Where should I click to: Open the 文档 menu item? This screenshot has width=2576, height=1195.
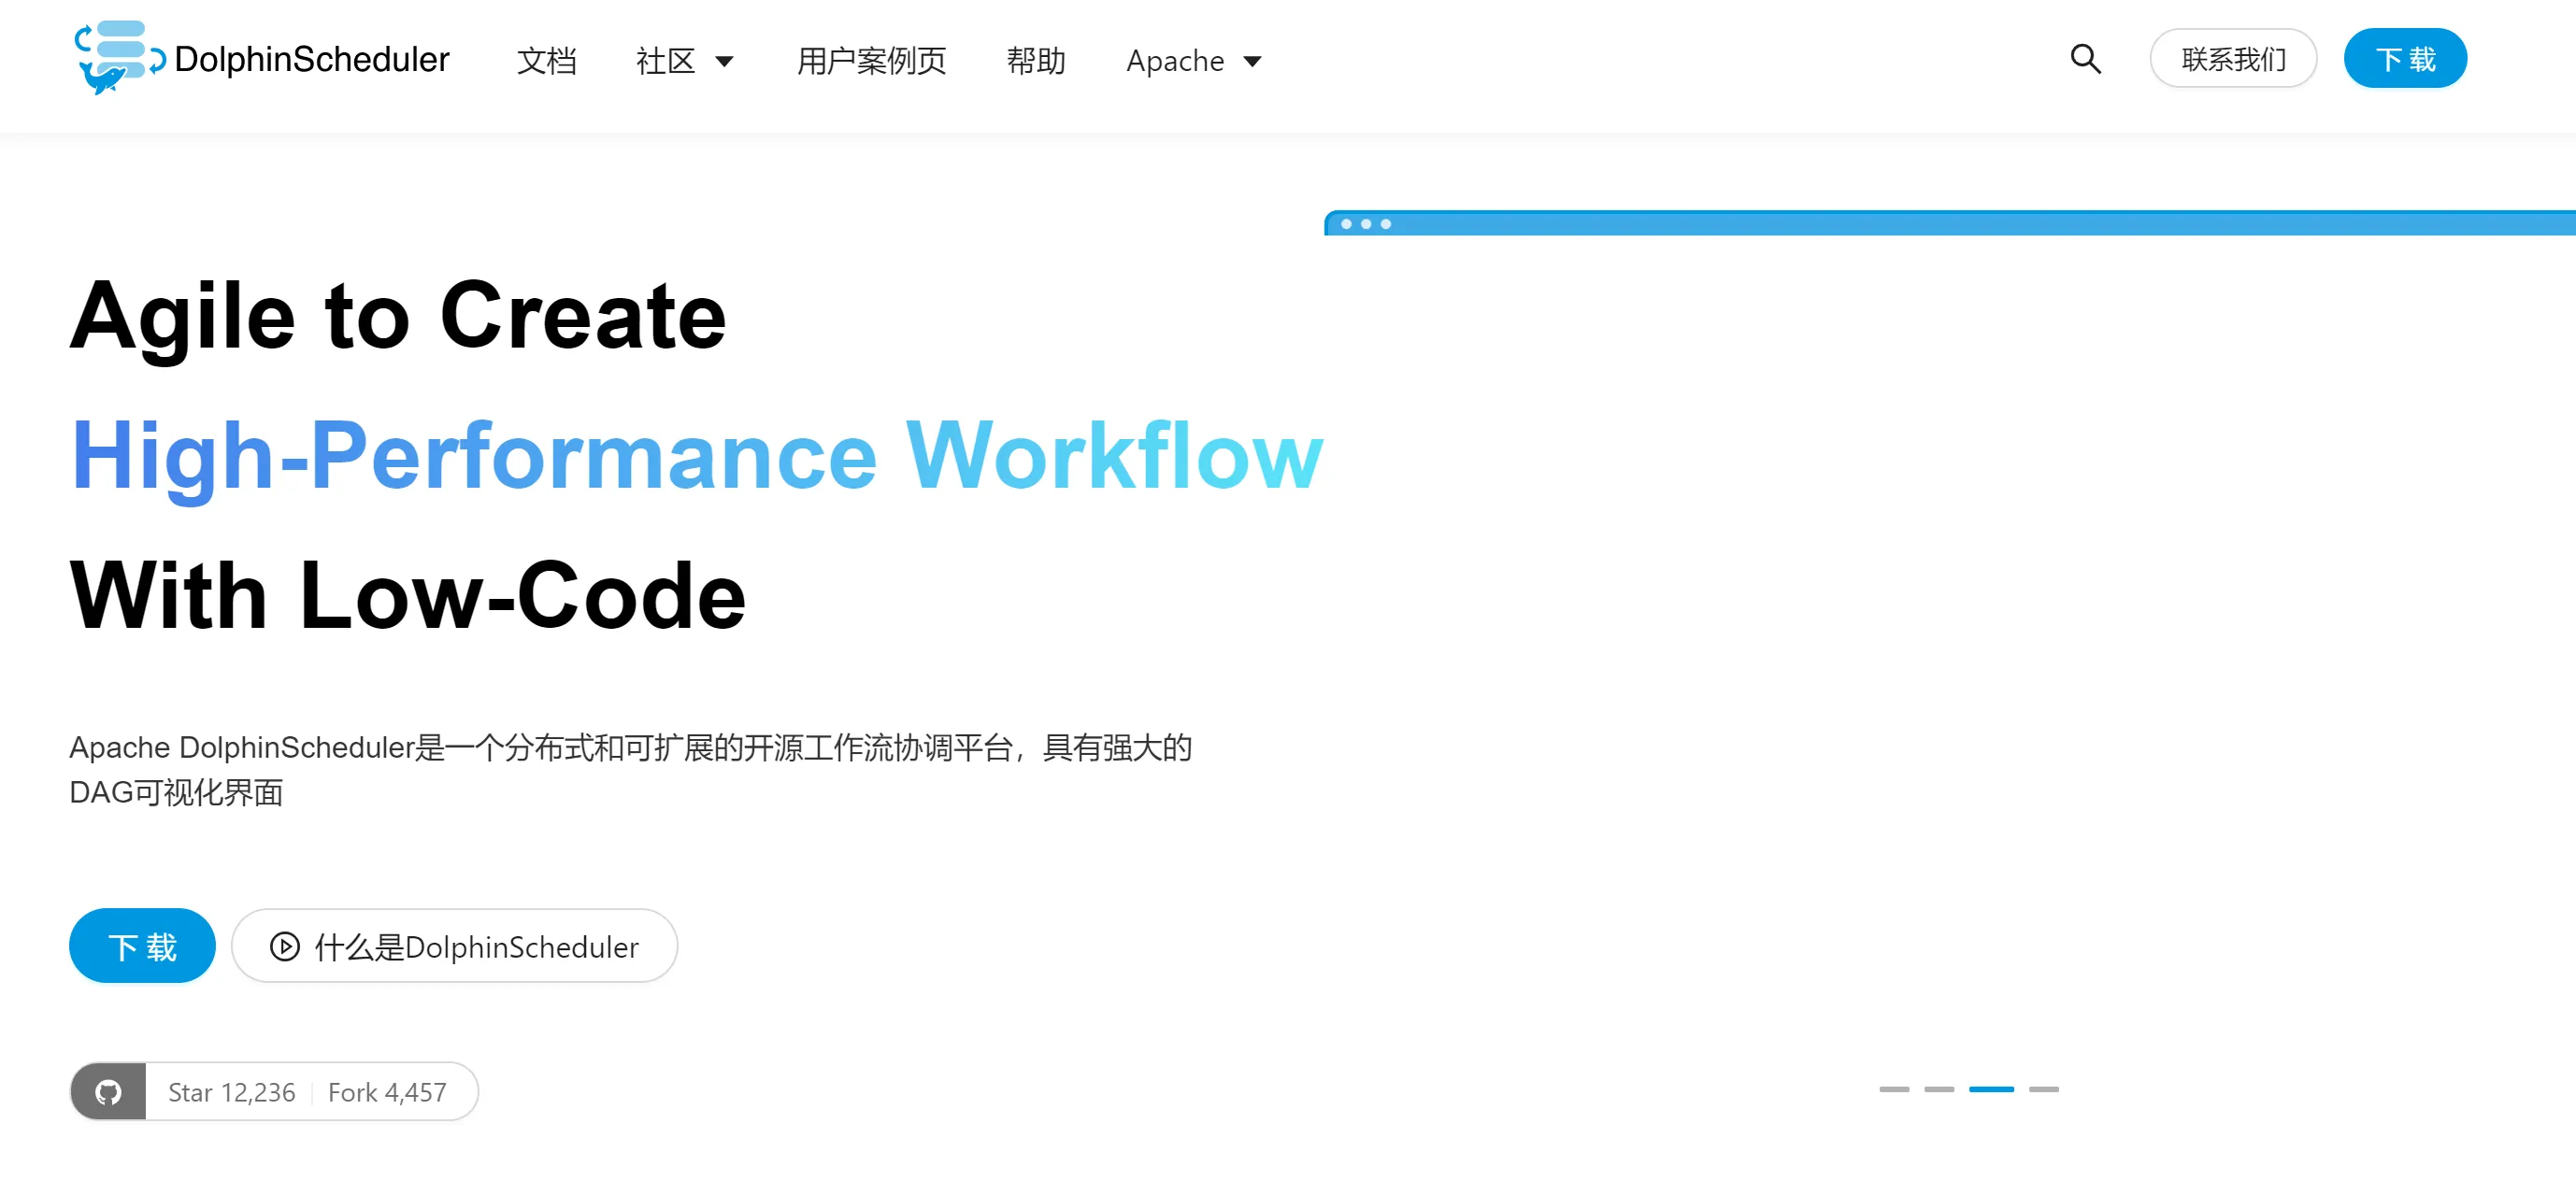click(x=546, y=60)
